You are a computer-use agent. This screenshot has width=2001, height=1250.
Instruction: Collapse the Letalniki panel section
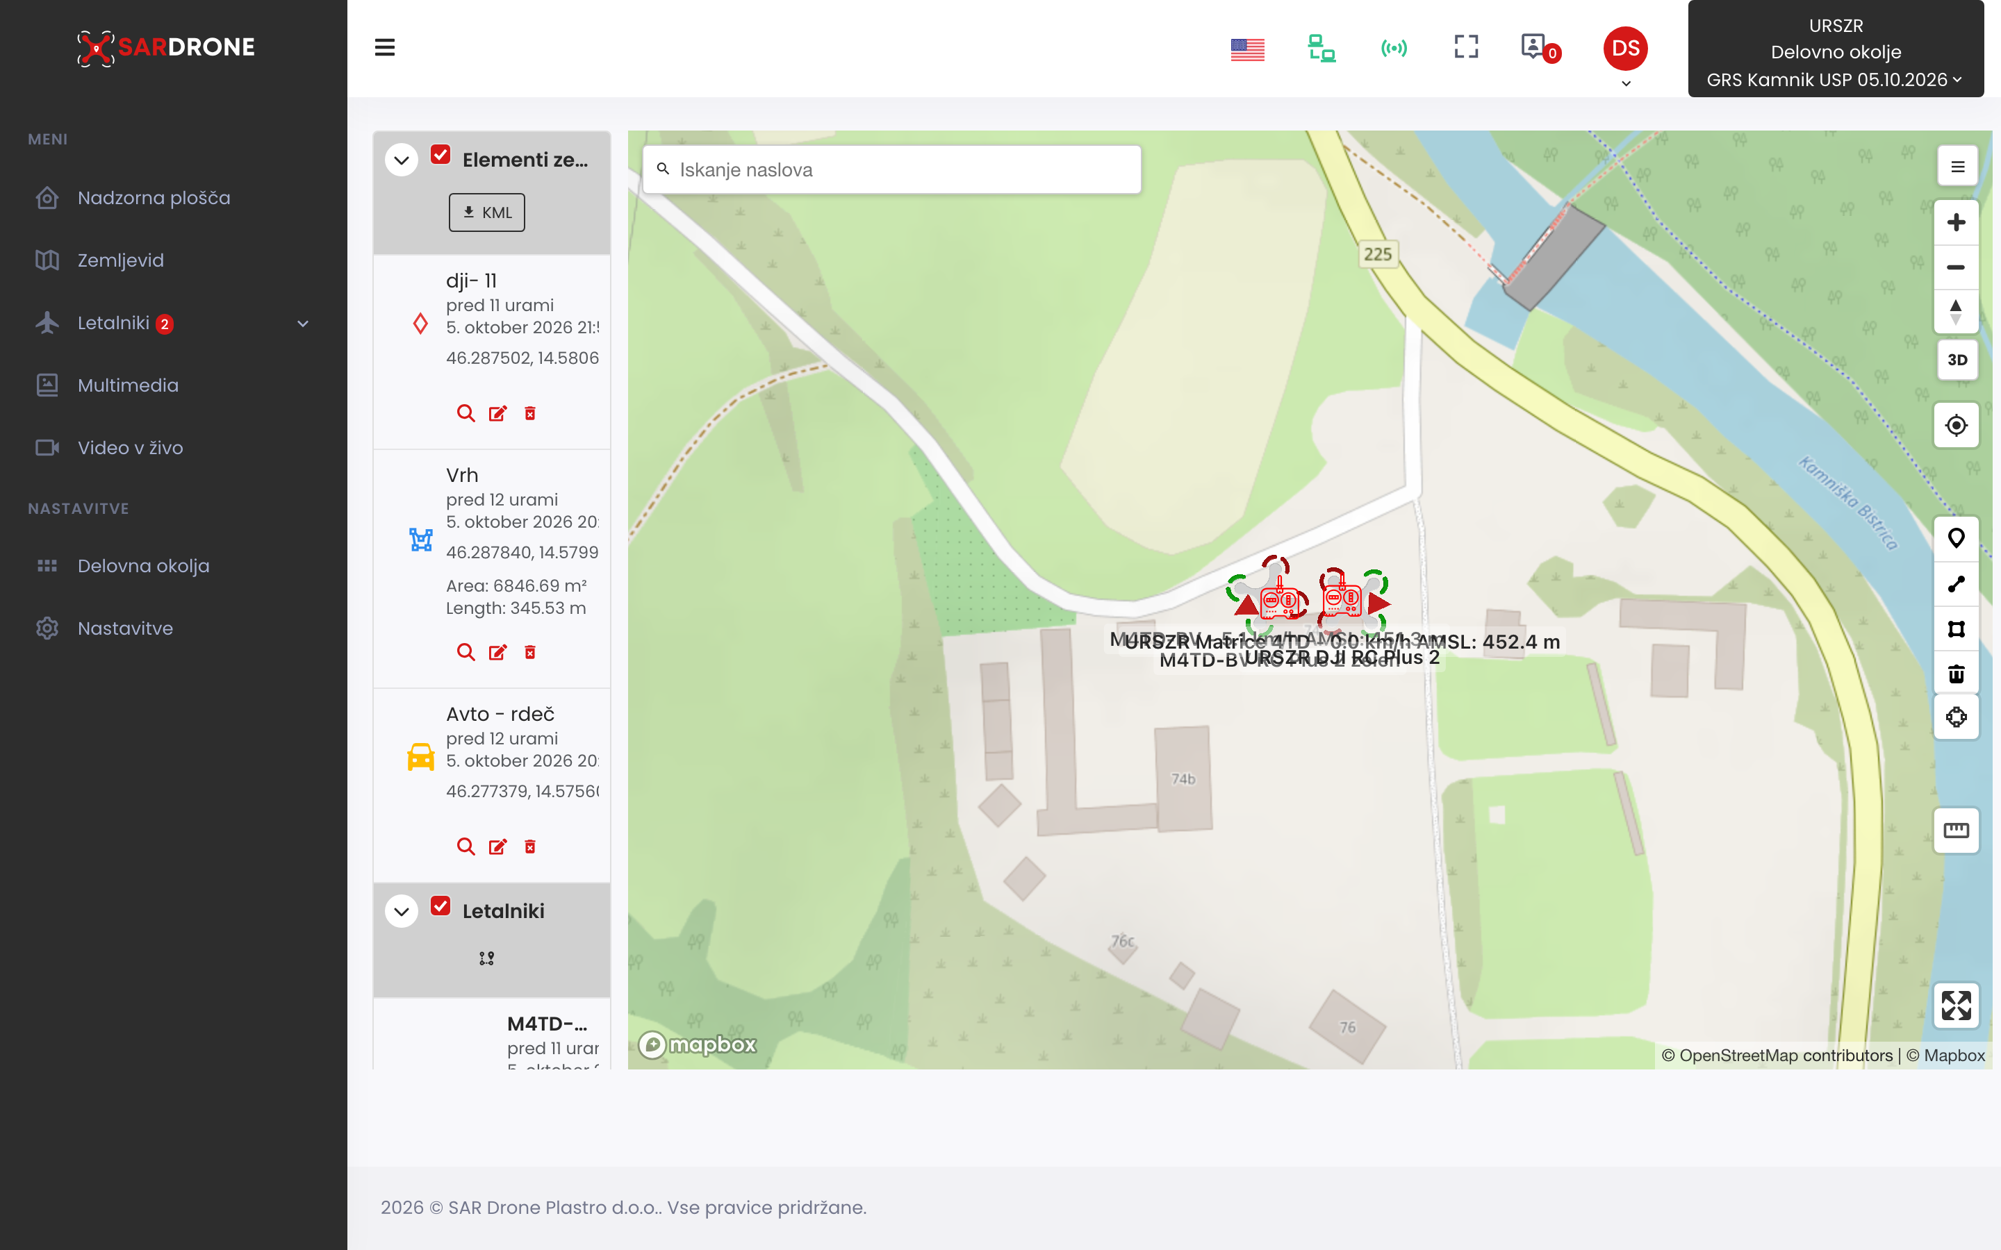pos(401,912)
